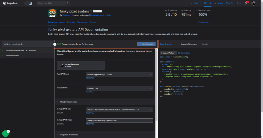Collapse the Header Parameters section
This screenshot has height=138, width=263.
click(x=105, y=102)
